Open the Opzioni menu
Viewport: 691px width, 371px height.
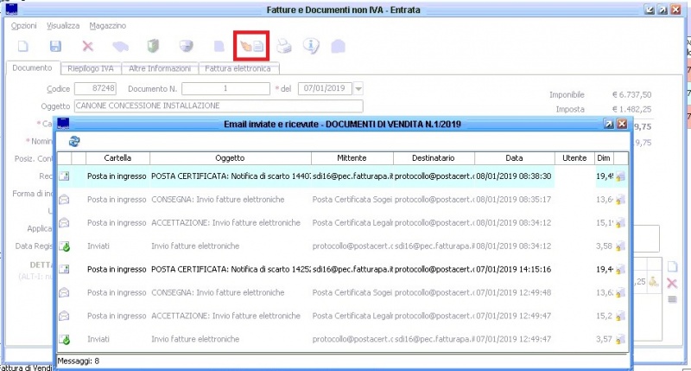point(23,26)
